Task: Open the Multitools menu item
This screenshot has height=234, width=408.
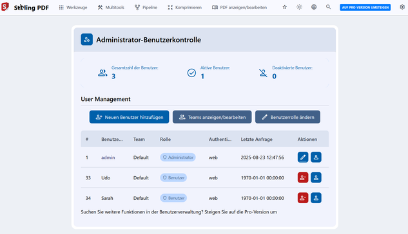Action: point(111,8)
